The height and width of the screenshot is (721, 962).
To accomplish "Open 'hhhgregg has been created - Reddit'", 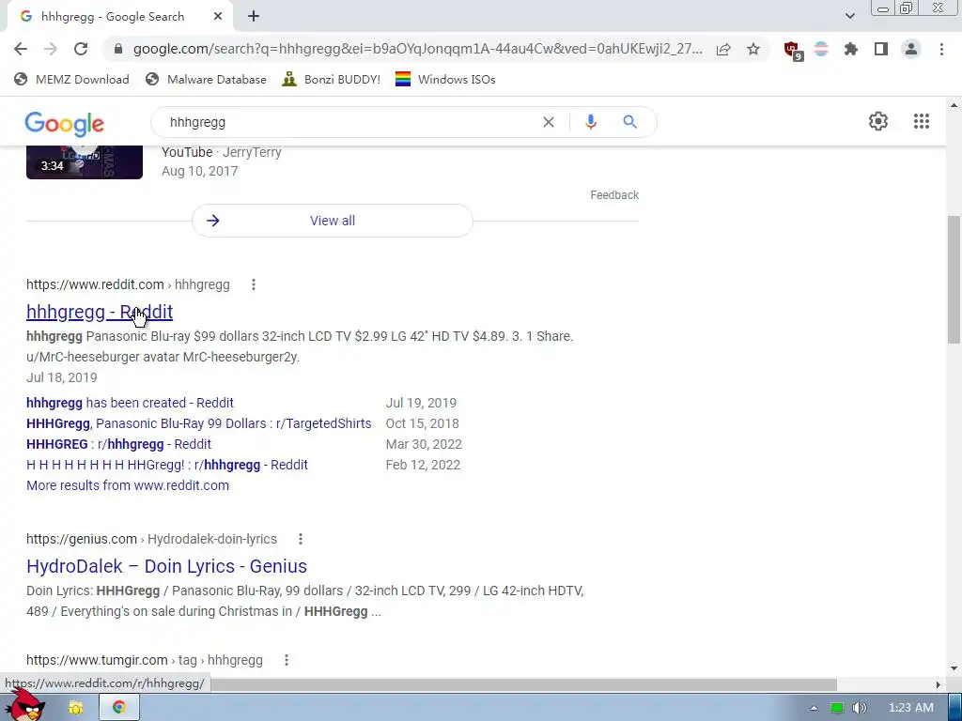I will pos(130,403).
